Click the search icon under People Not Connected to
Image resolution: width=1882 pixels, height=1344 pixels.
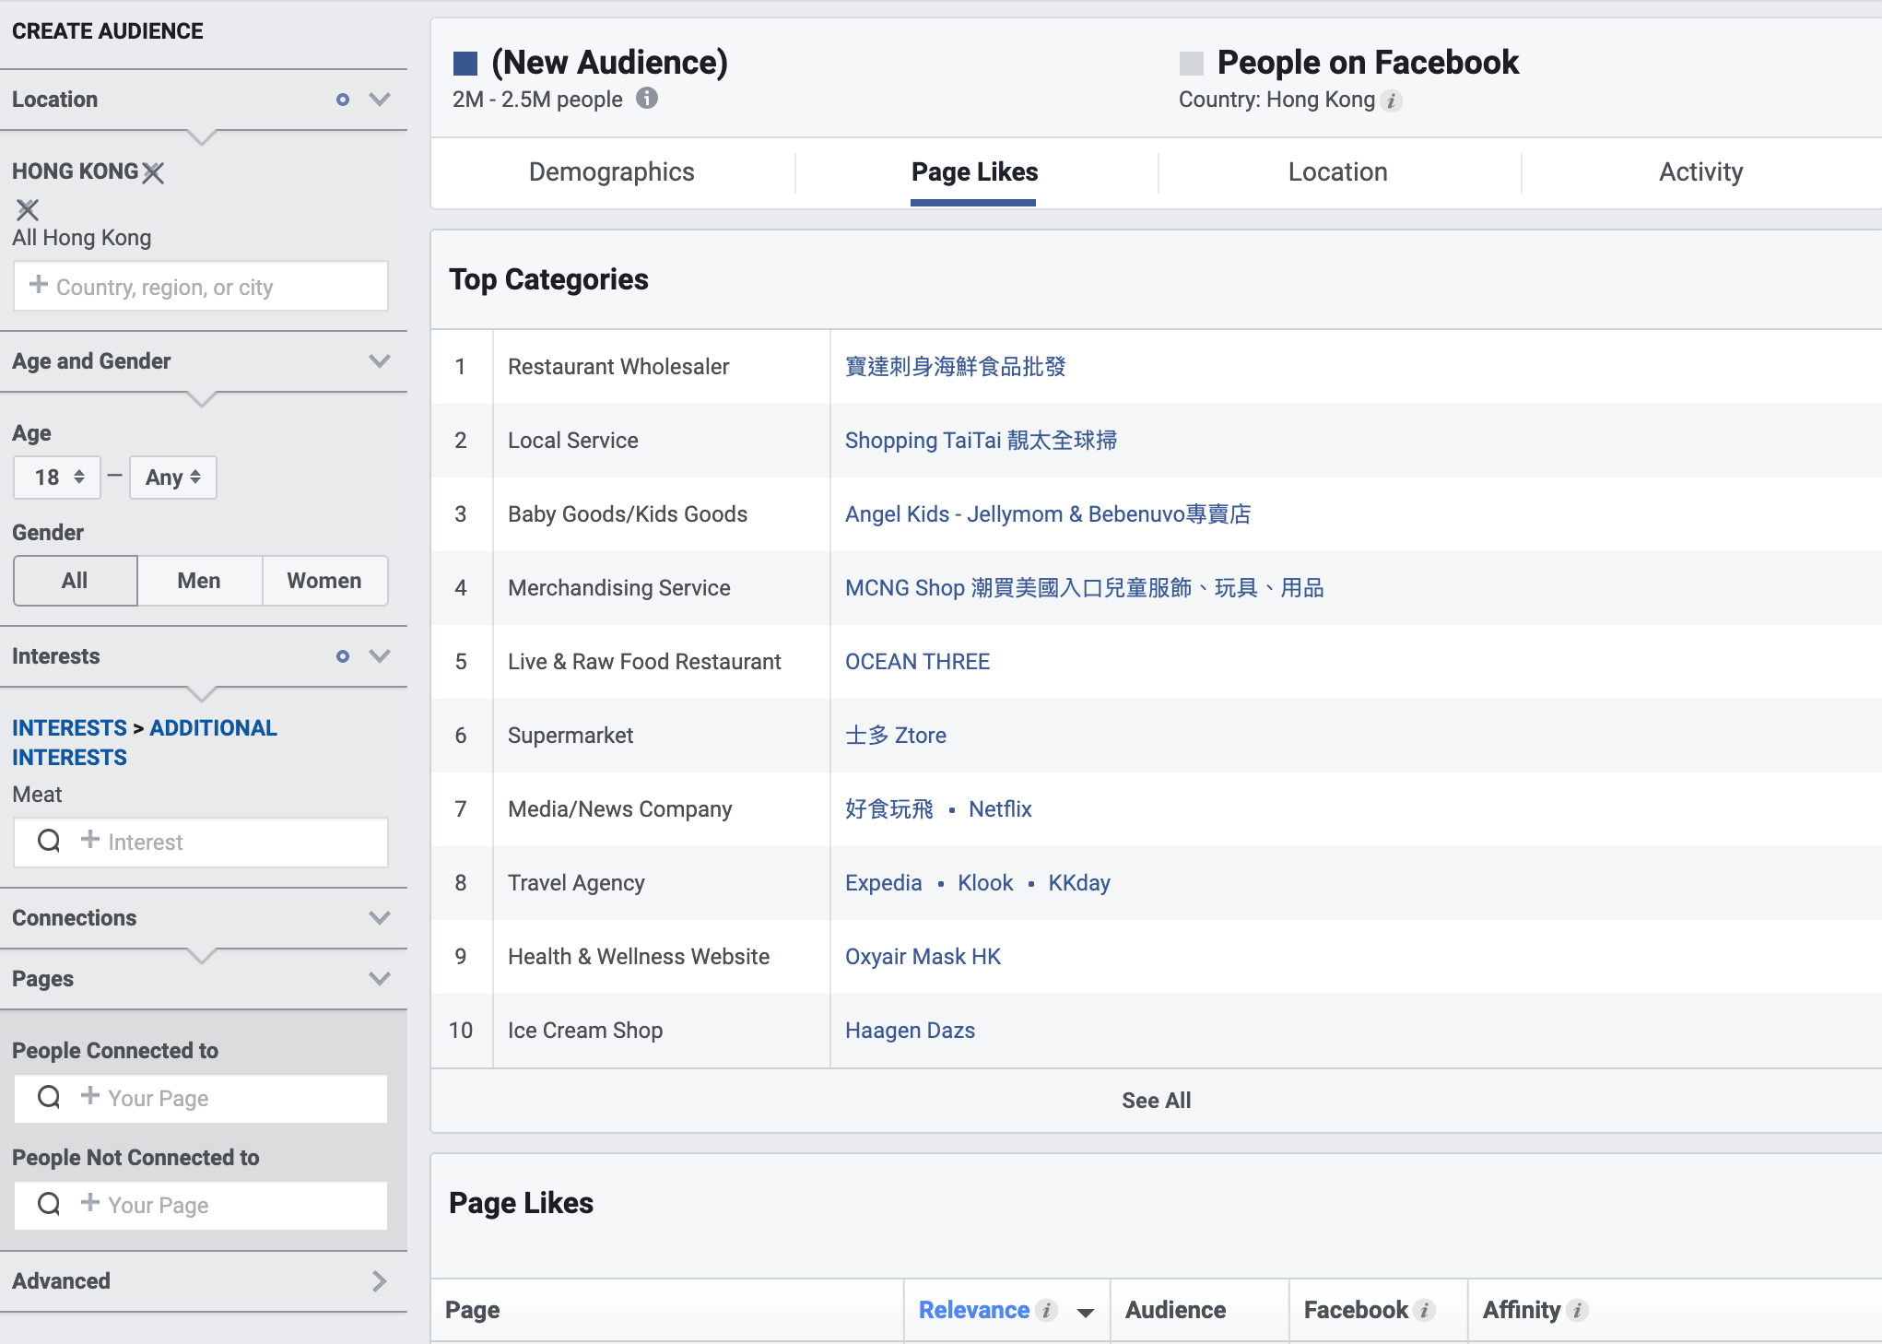[49, 1204]
